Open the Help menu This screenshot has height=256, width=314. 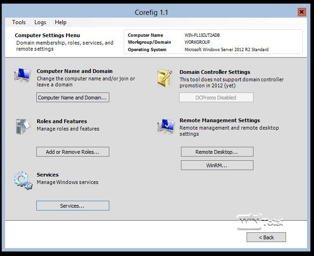click(60, 22)
